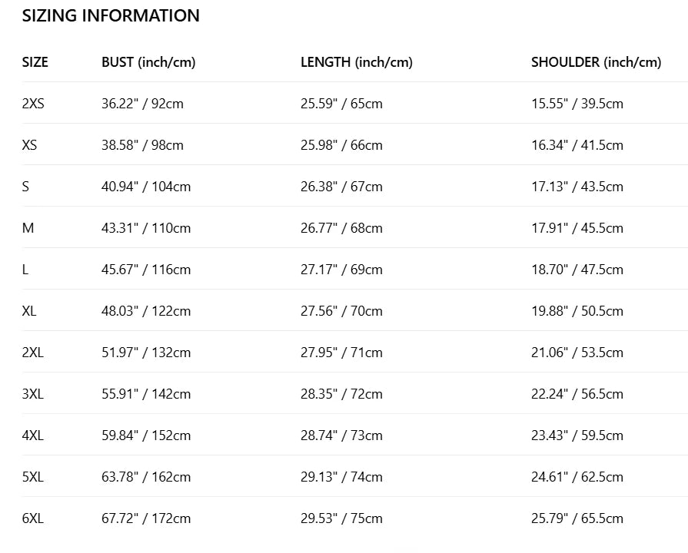Select the length value 27.17" / 69cm
Image resolution: width=688 pixels, height=553 pixels.
[x=341, y=270]
